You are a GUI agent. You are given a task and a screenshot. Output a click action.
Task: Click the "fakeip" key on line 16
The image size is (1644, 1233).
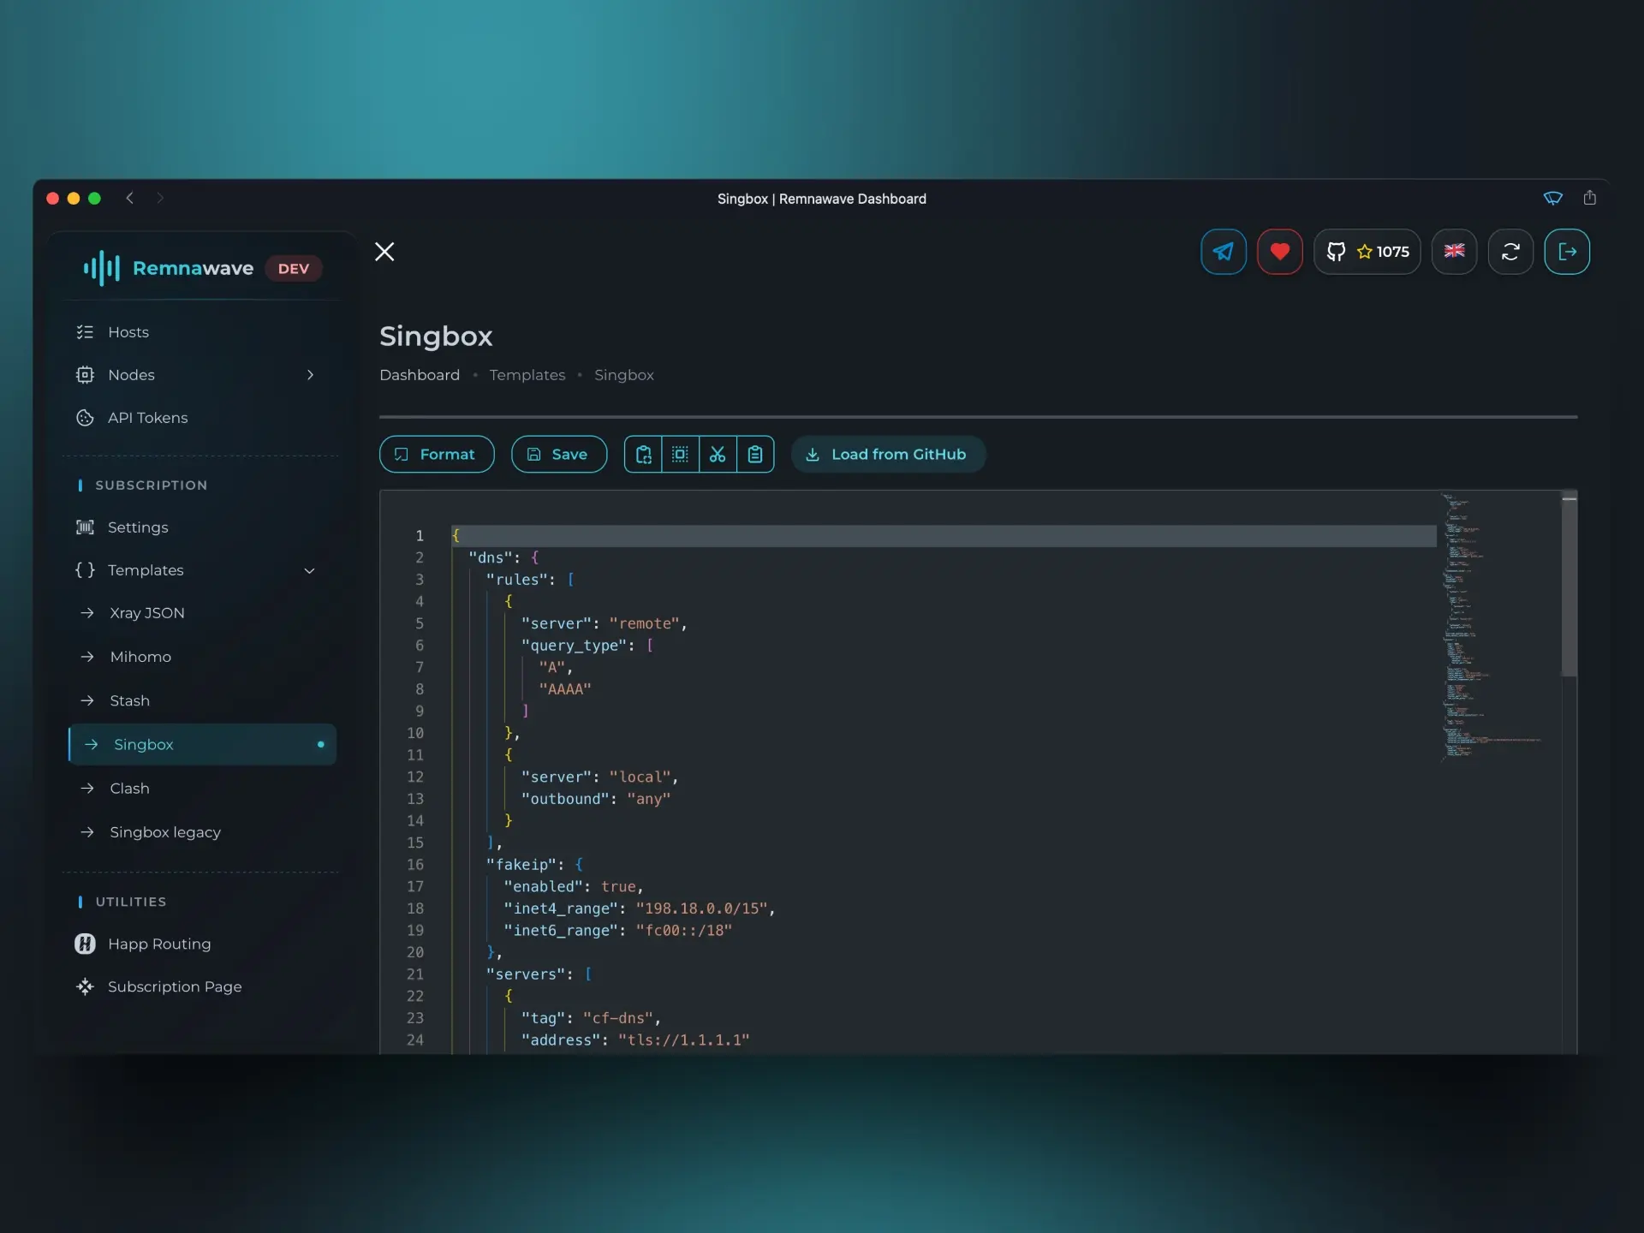521,865
